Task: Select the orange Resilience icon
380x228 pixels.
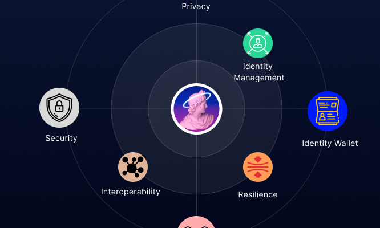Action: pyautogui.click(x=258, y=167)
